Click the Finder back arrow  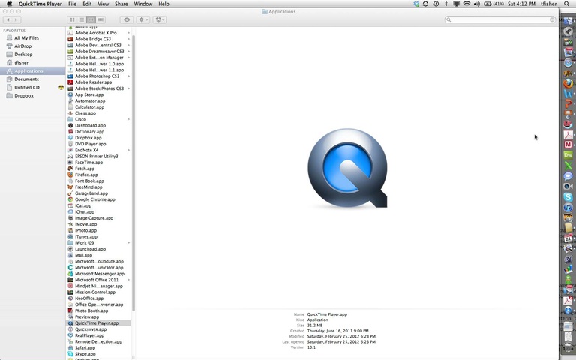(8, 19)
